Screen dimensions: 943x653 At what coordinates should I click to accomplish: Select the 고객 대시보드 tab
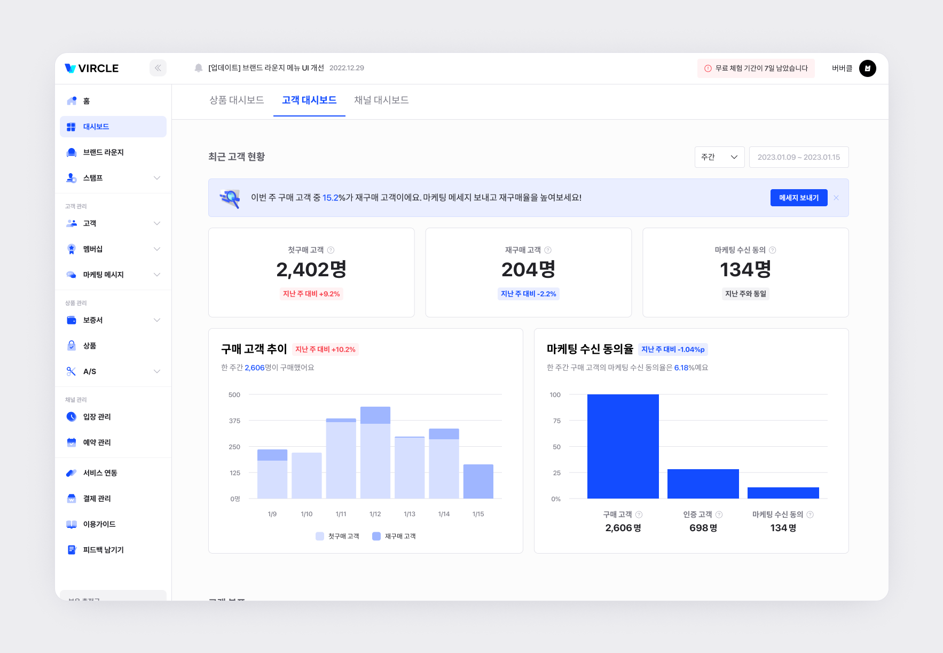click(309, 100)
